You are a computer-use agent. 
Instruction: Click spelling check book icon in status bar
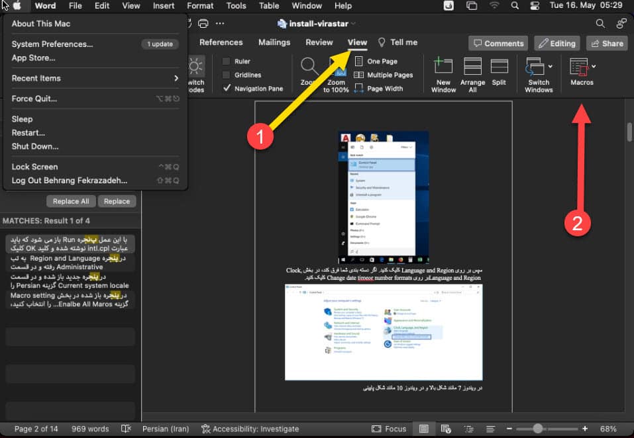point(126,429)
